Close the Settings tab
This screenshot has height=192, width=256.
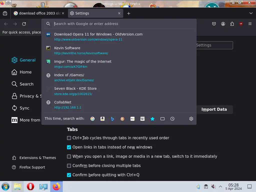119,13
